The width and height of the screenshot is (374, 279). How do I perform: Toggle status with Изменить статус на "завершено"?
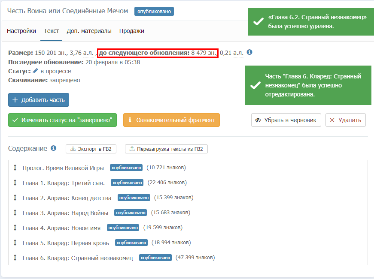click(x=62, y=120)
